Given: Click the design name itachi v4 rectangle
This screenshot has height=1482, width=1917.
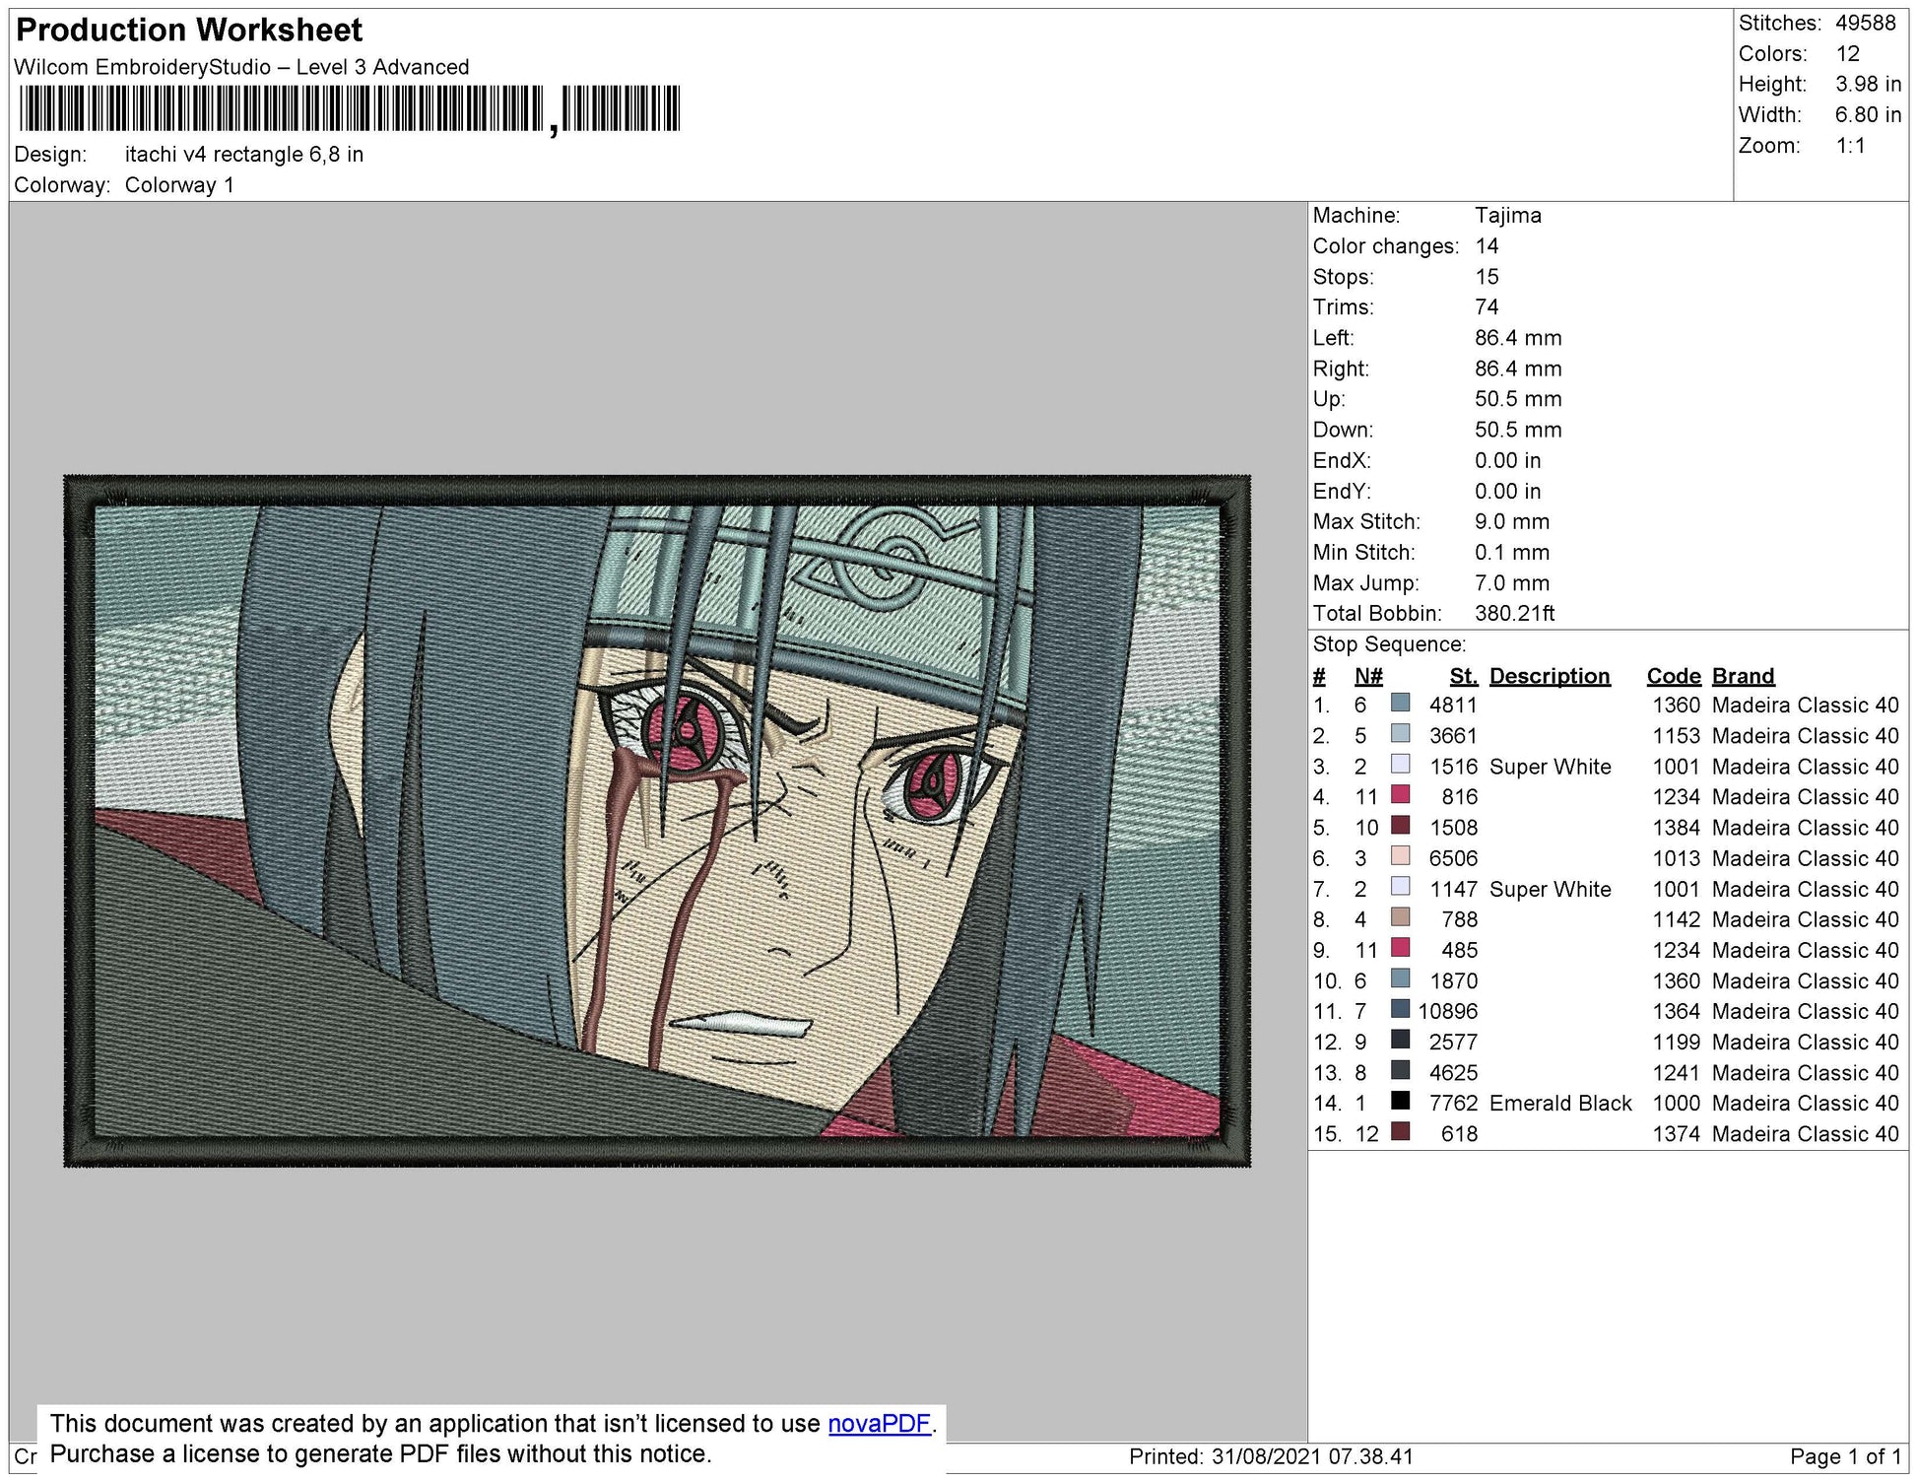Looking at the screenshot, I should (x=244, y=155).
